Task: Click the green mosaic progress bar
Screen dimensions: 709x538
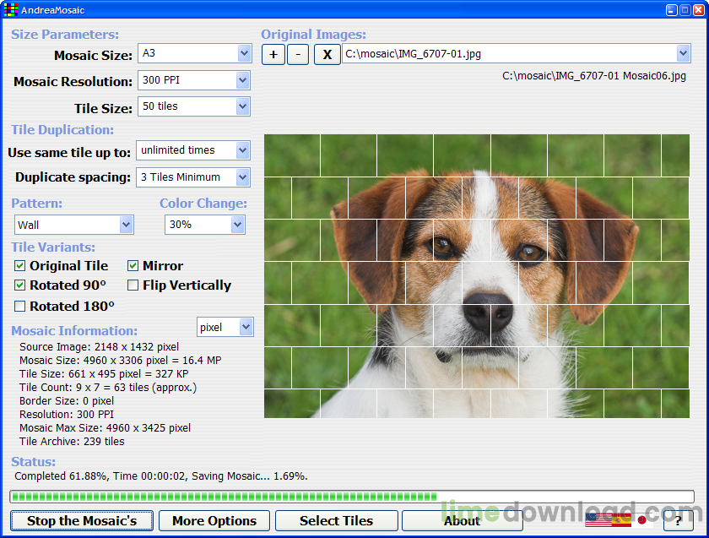Action: [351, 497]
